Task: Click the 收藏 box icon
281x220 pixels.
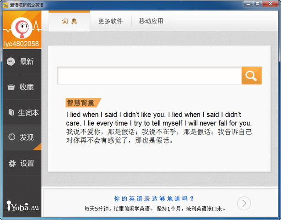Action: pos(11,87)
